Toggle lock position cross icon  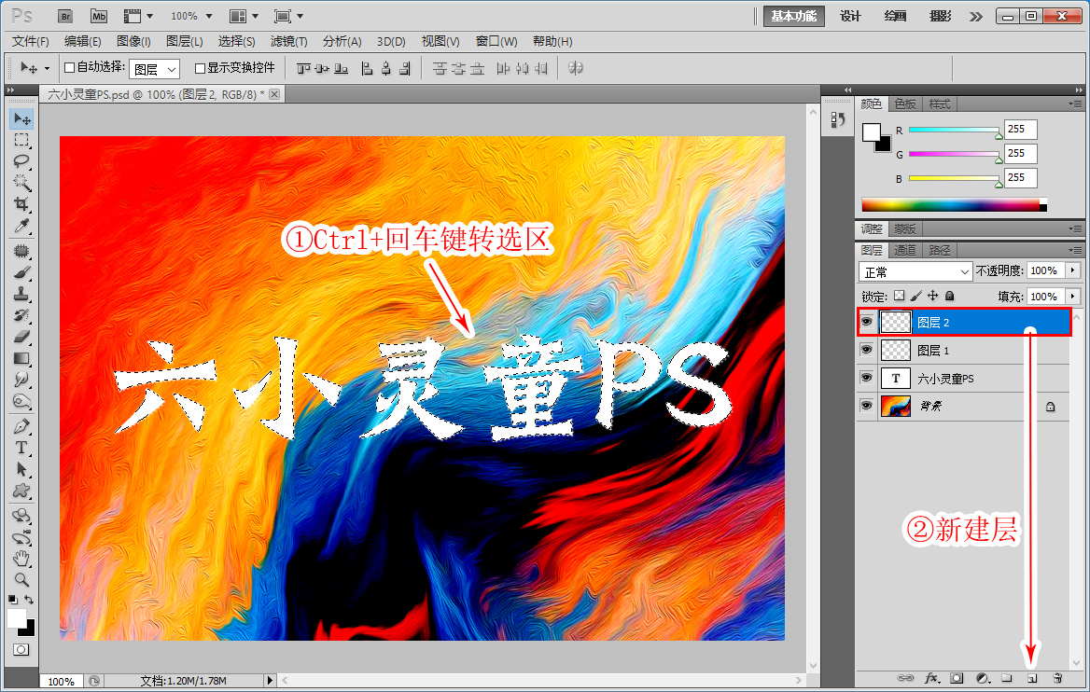[x=933, y=296]
